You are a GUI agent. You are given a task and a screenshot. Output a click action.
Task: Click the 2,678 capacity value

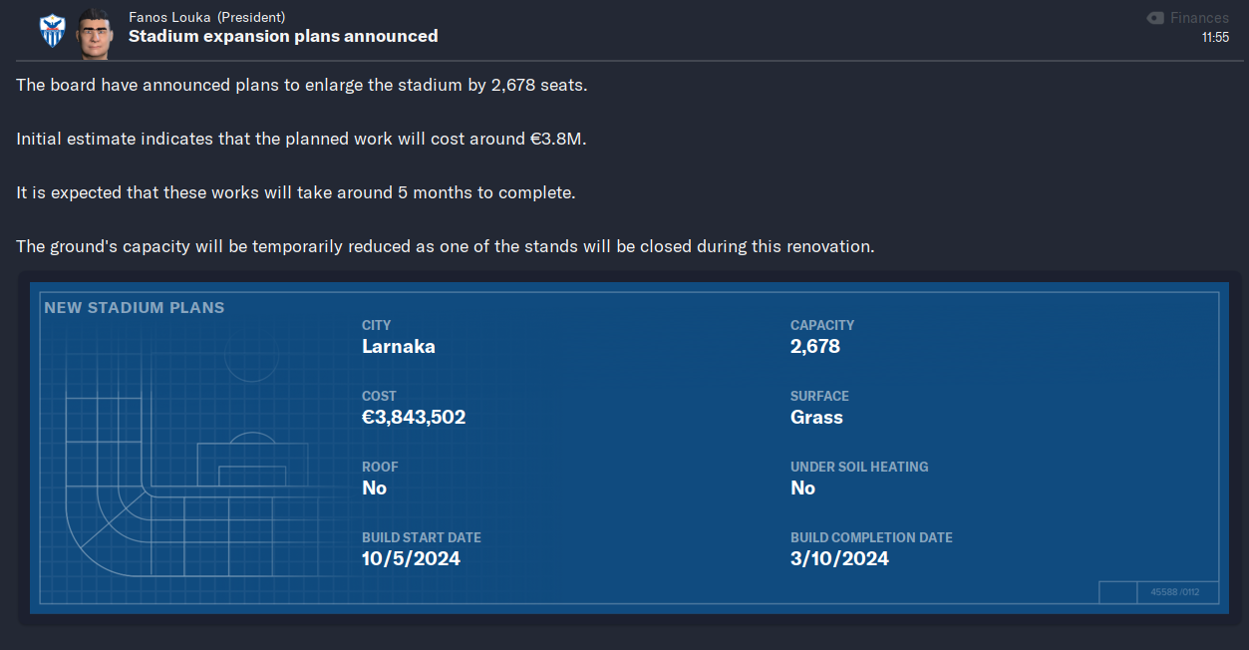tap(815, 347)
